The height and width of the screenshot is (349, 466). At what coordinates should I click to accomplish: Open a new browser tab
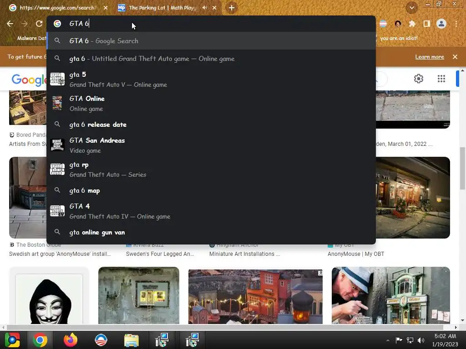232,8
